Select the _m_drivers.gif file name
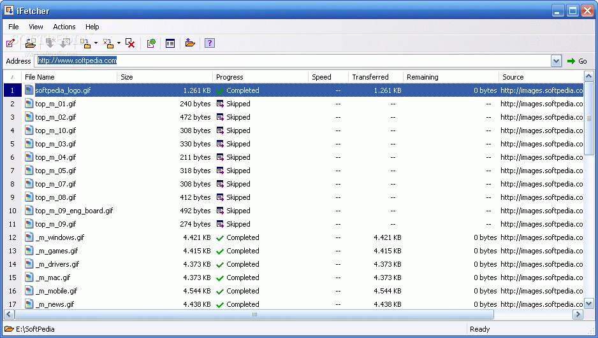This screenshot has width=598, height=338. point(57,264)
